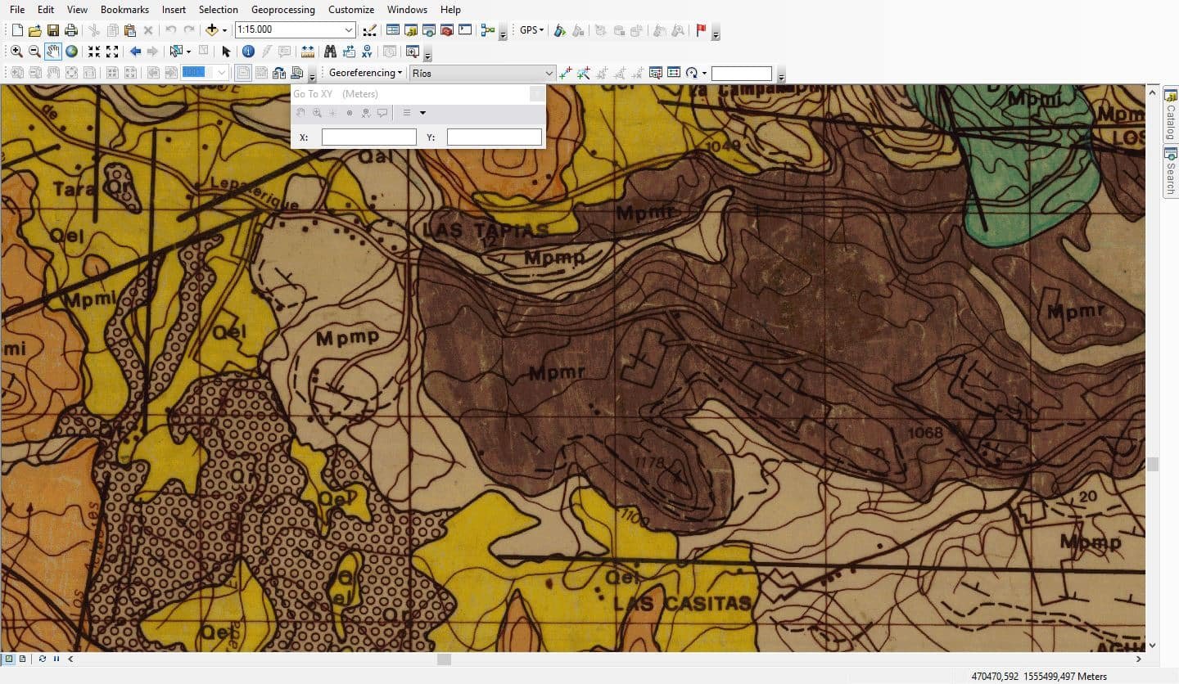This screenshot has height=684, width=1179.
Task: Click the Add Data button
Action: tap(212, 30)
